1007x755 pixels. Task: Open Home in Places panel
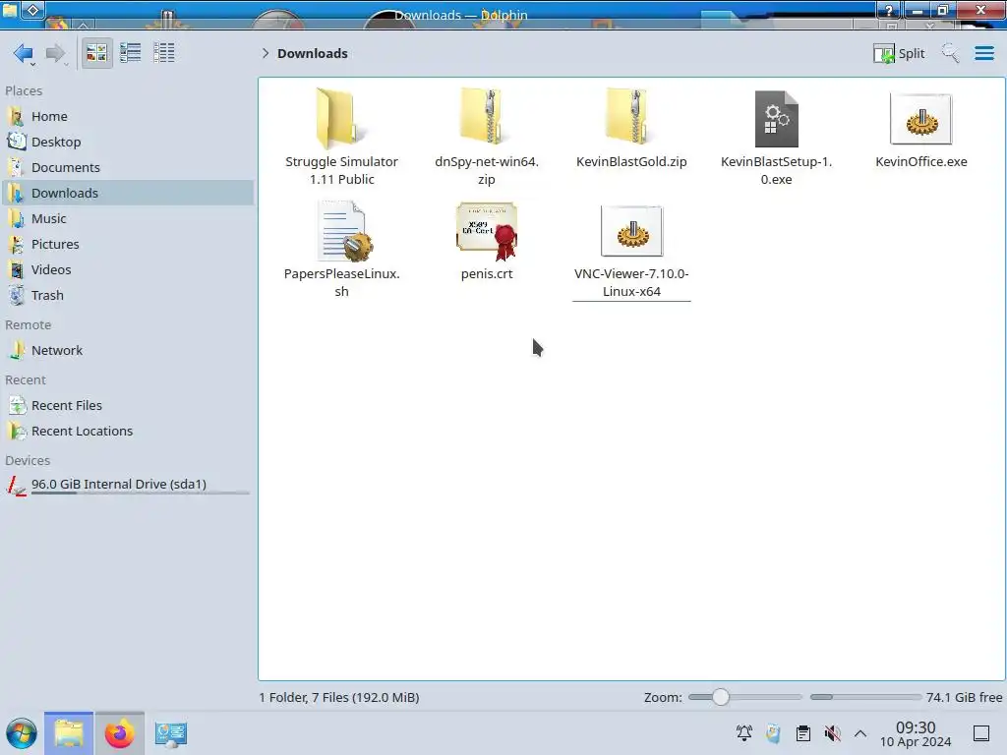[128, 116]
